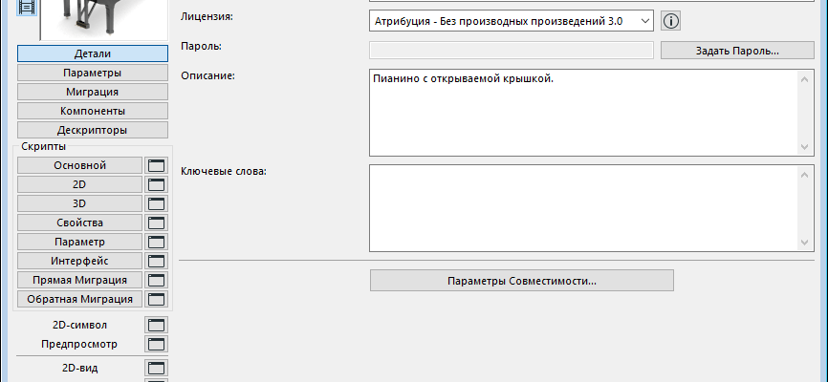828x382 pixels.
Task: Open the Предпросмотр window icon
Action: (155, 345)
